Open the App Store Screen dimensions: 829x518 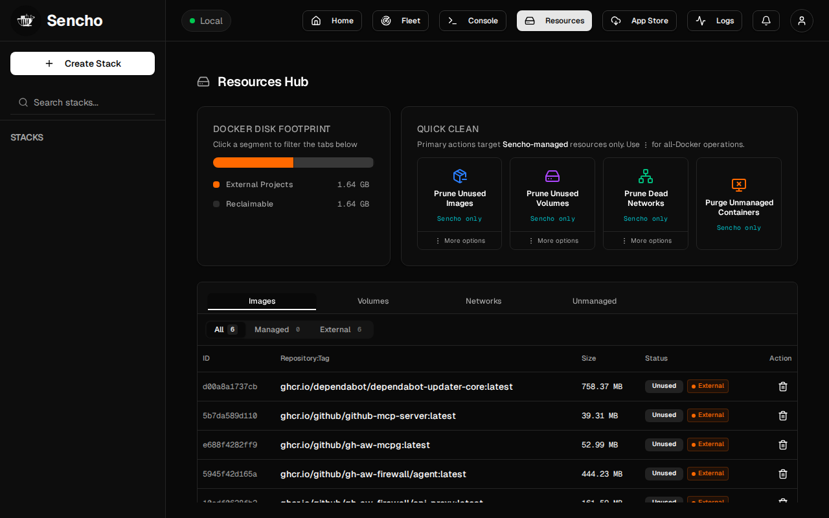tap(639, 21)
